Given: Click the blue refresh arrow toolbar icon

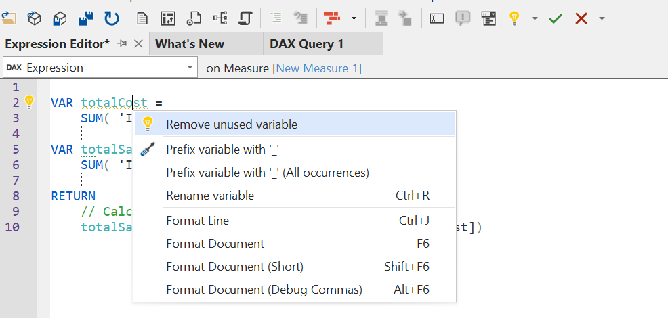Looking at the screenshot, I should tap(111, 18).
